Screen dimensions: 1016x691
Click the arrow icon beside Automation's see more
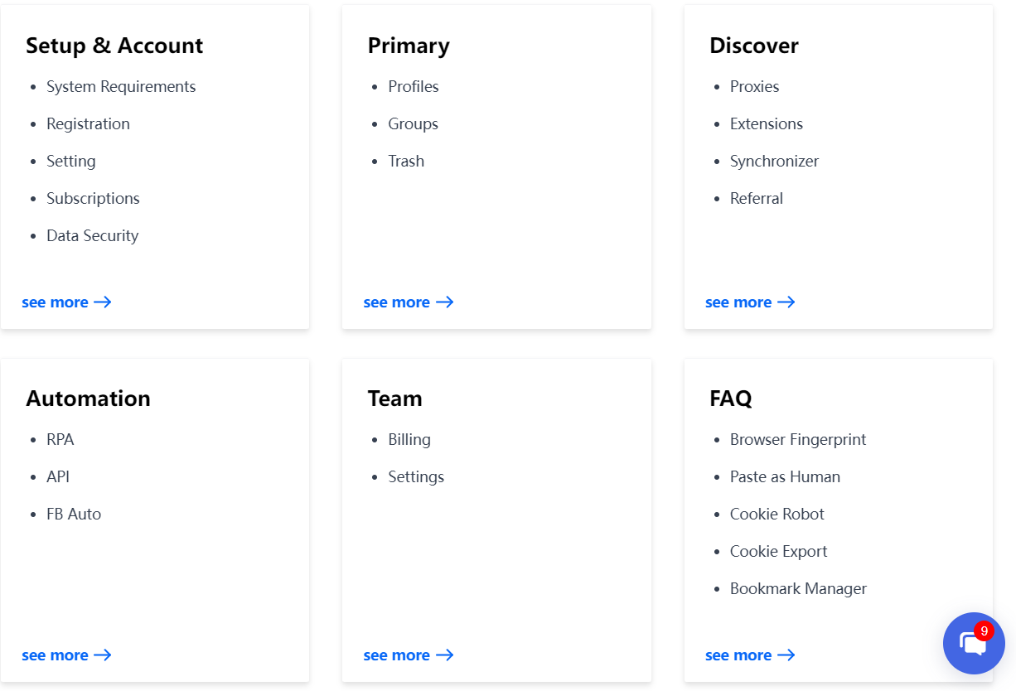(x=104, y=655)
